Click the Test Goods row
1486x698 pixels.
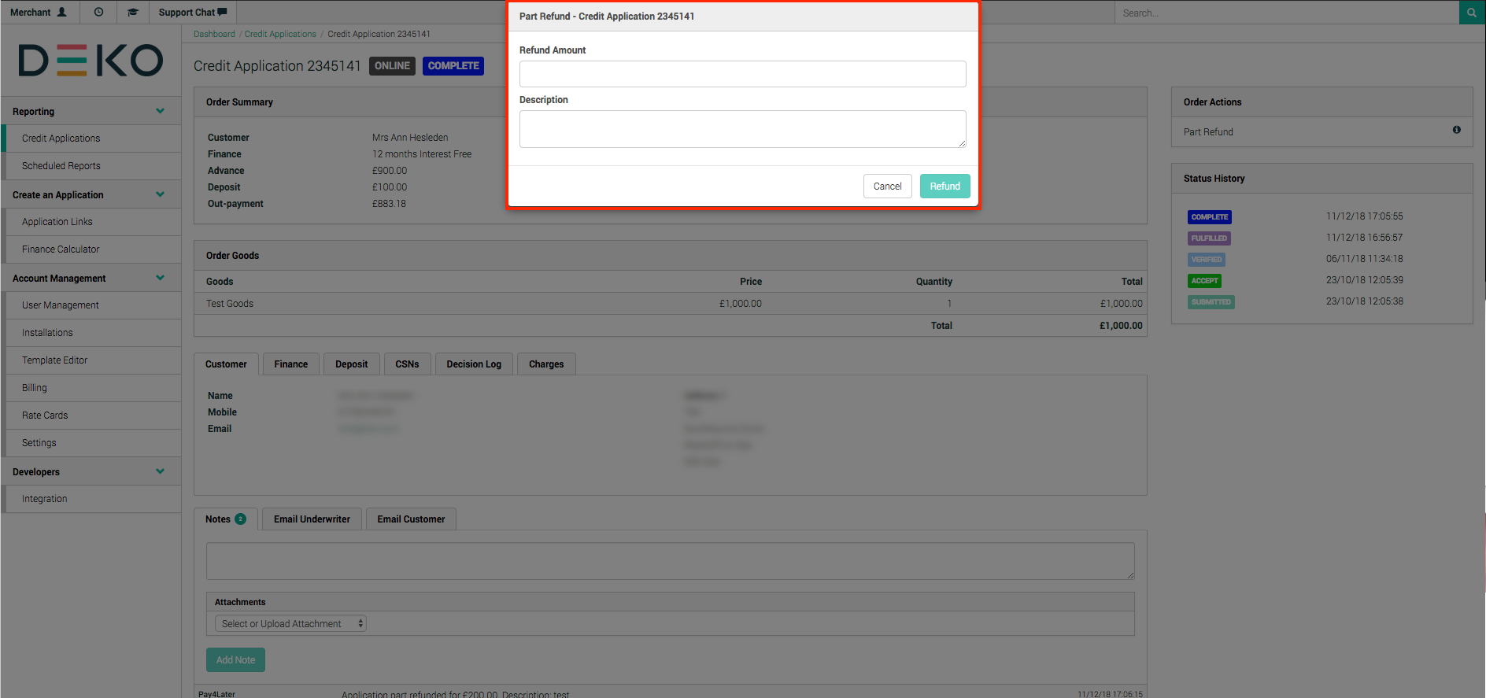pos(671,304)
